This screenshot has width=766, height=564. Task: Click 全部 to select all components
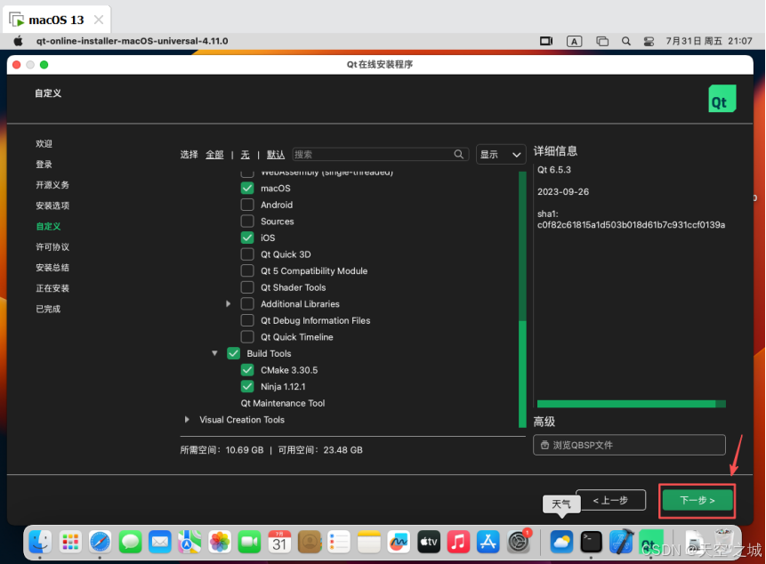pos(214,155)
